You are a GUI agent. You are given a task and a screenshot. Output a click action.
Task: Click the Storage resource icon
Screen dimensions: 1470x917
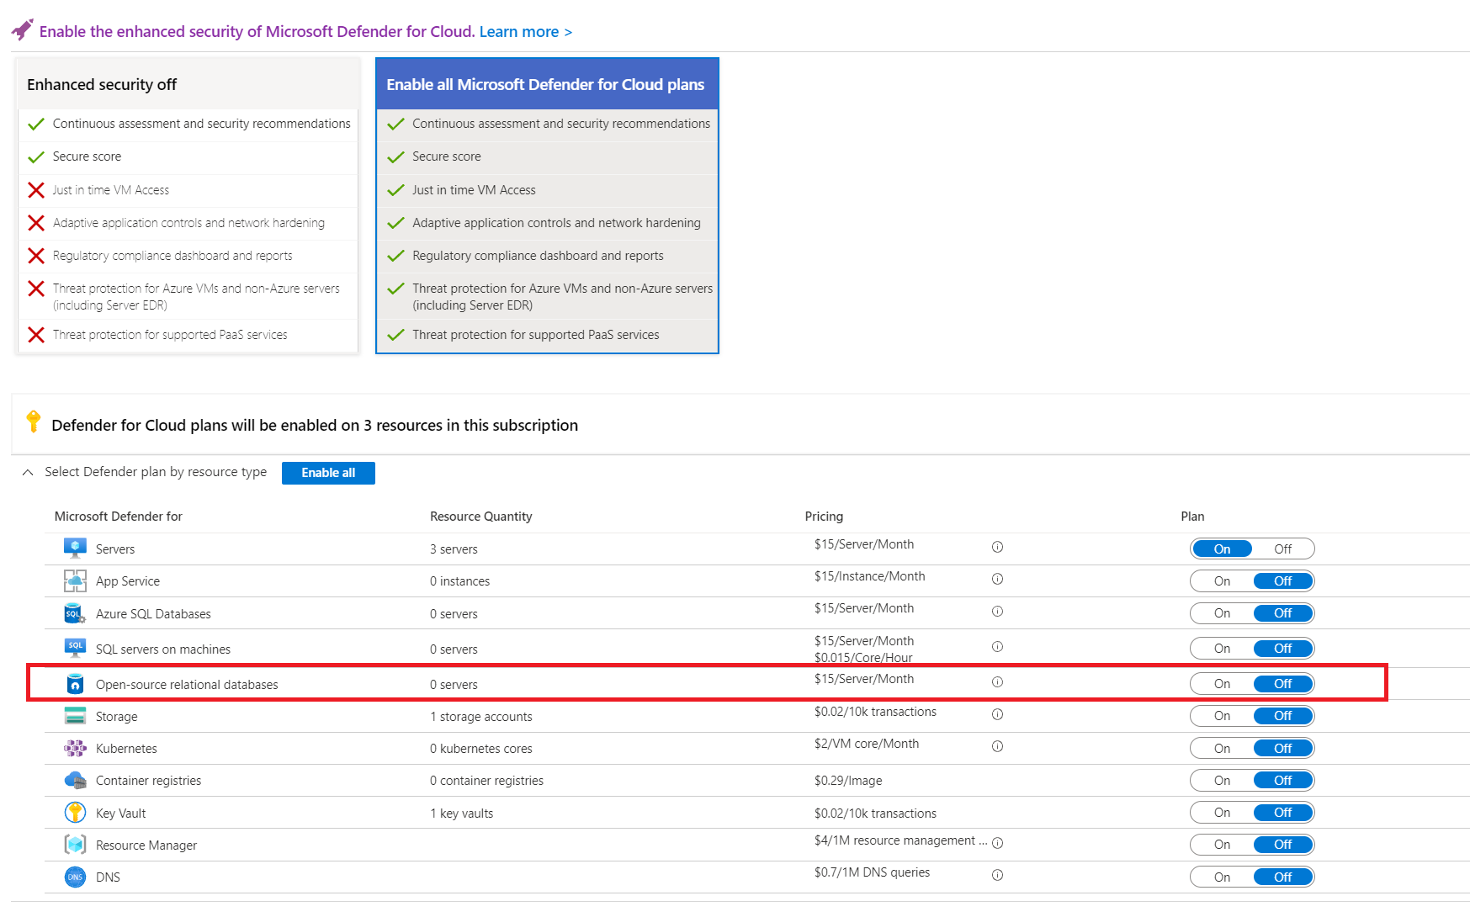click(x=75, y=715)
